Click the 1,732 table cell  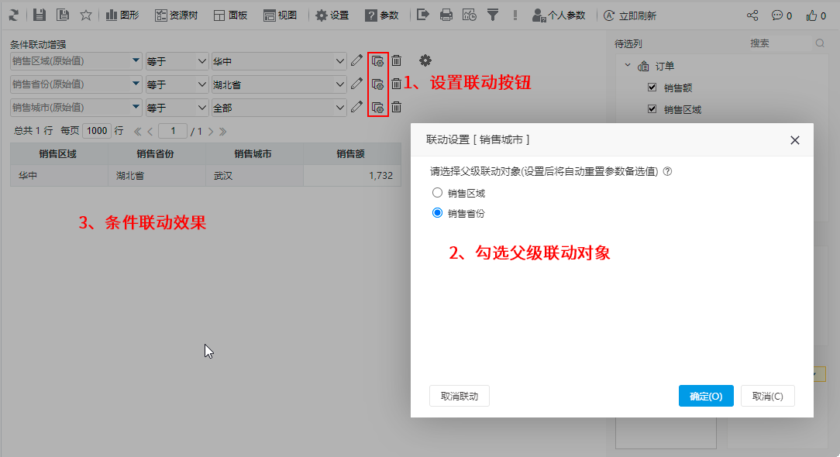(352, 175)
